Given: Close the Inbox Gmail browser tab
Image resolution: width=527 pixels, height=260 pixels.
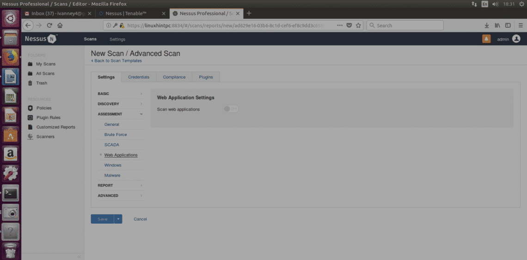Looking at the screenshot, I should click(89, 13).
